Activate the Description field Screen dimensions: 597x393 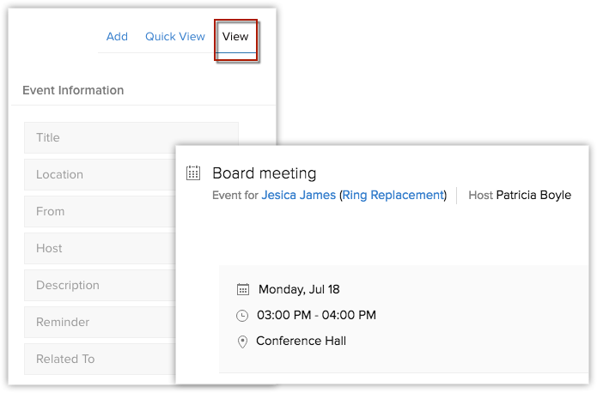click(x=99, y=285)
